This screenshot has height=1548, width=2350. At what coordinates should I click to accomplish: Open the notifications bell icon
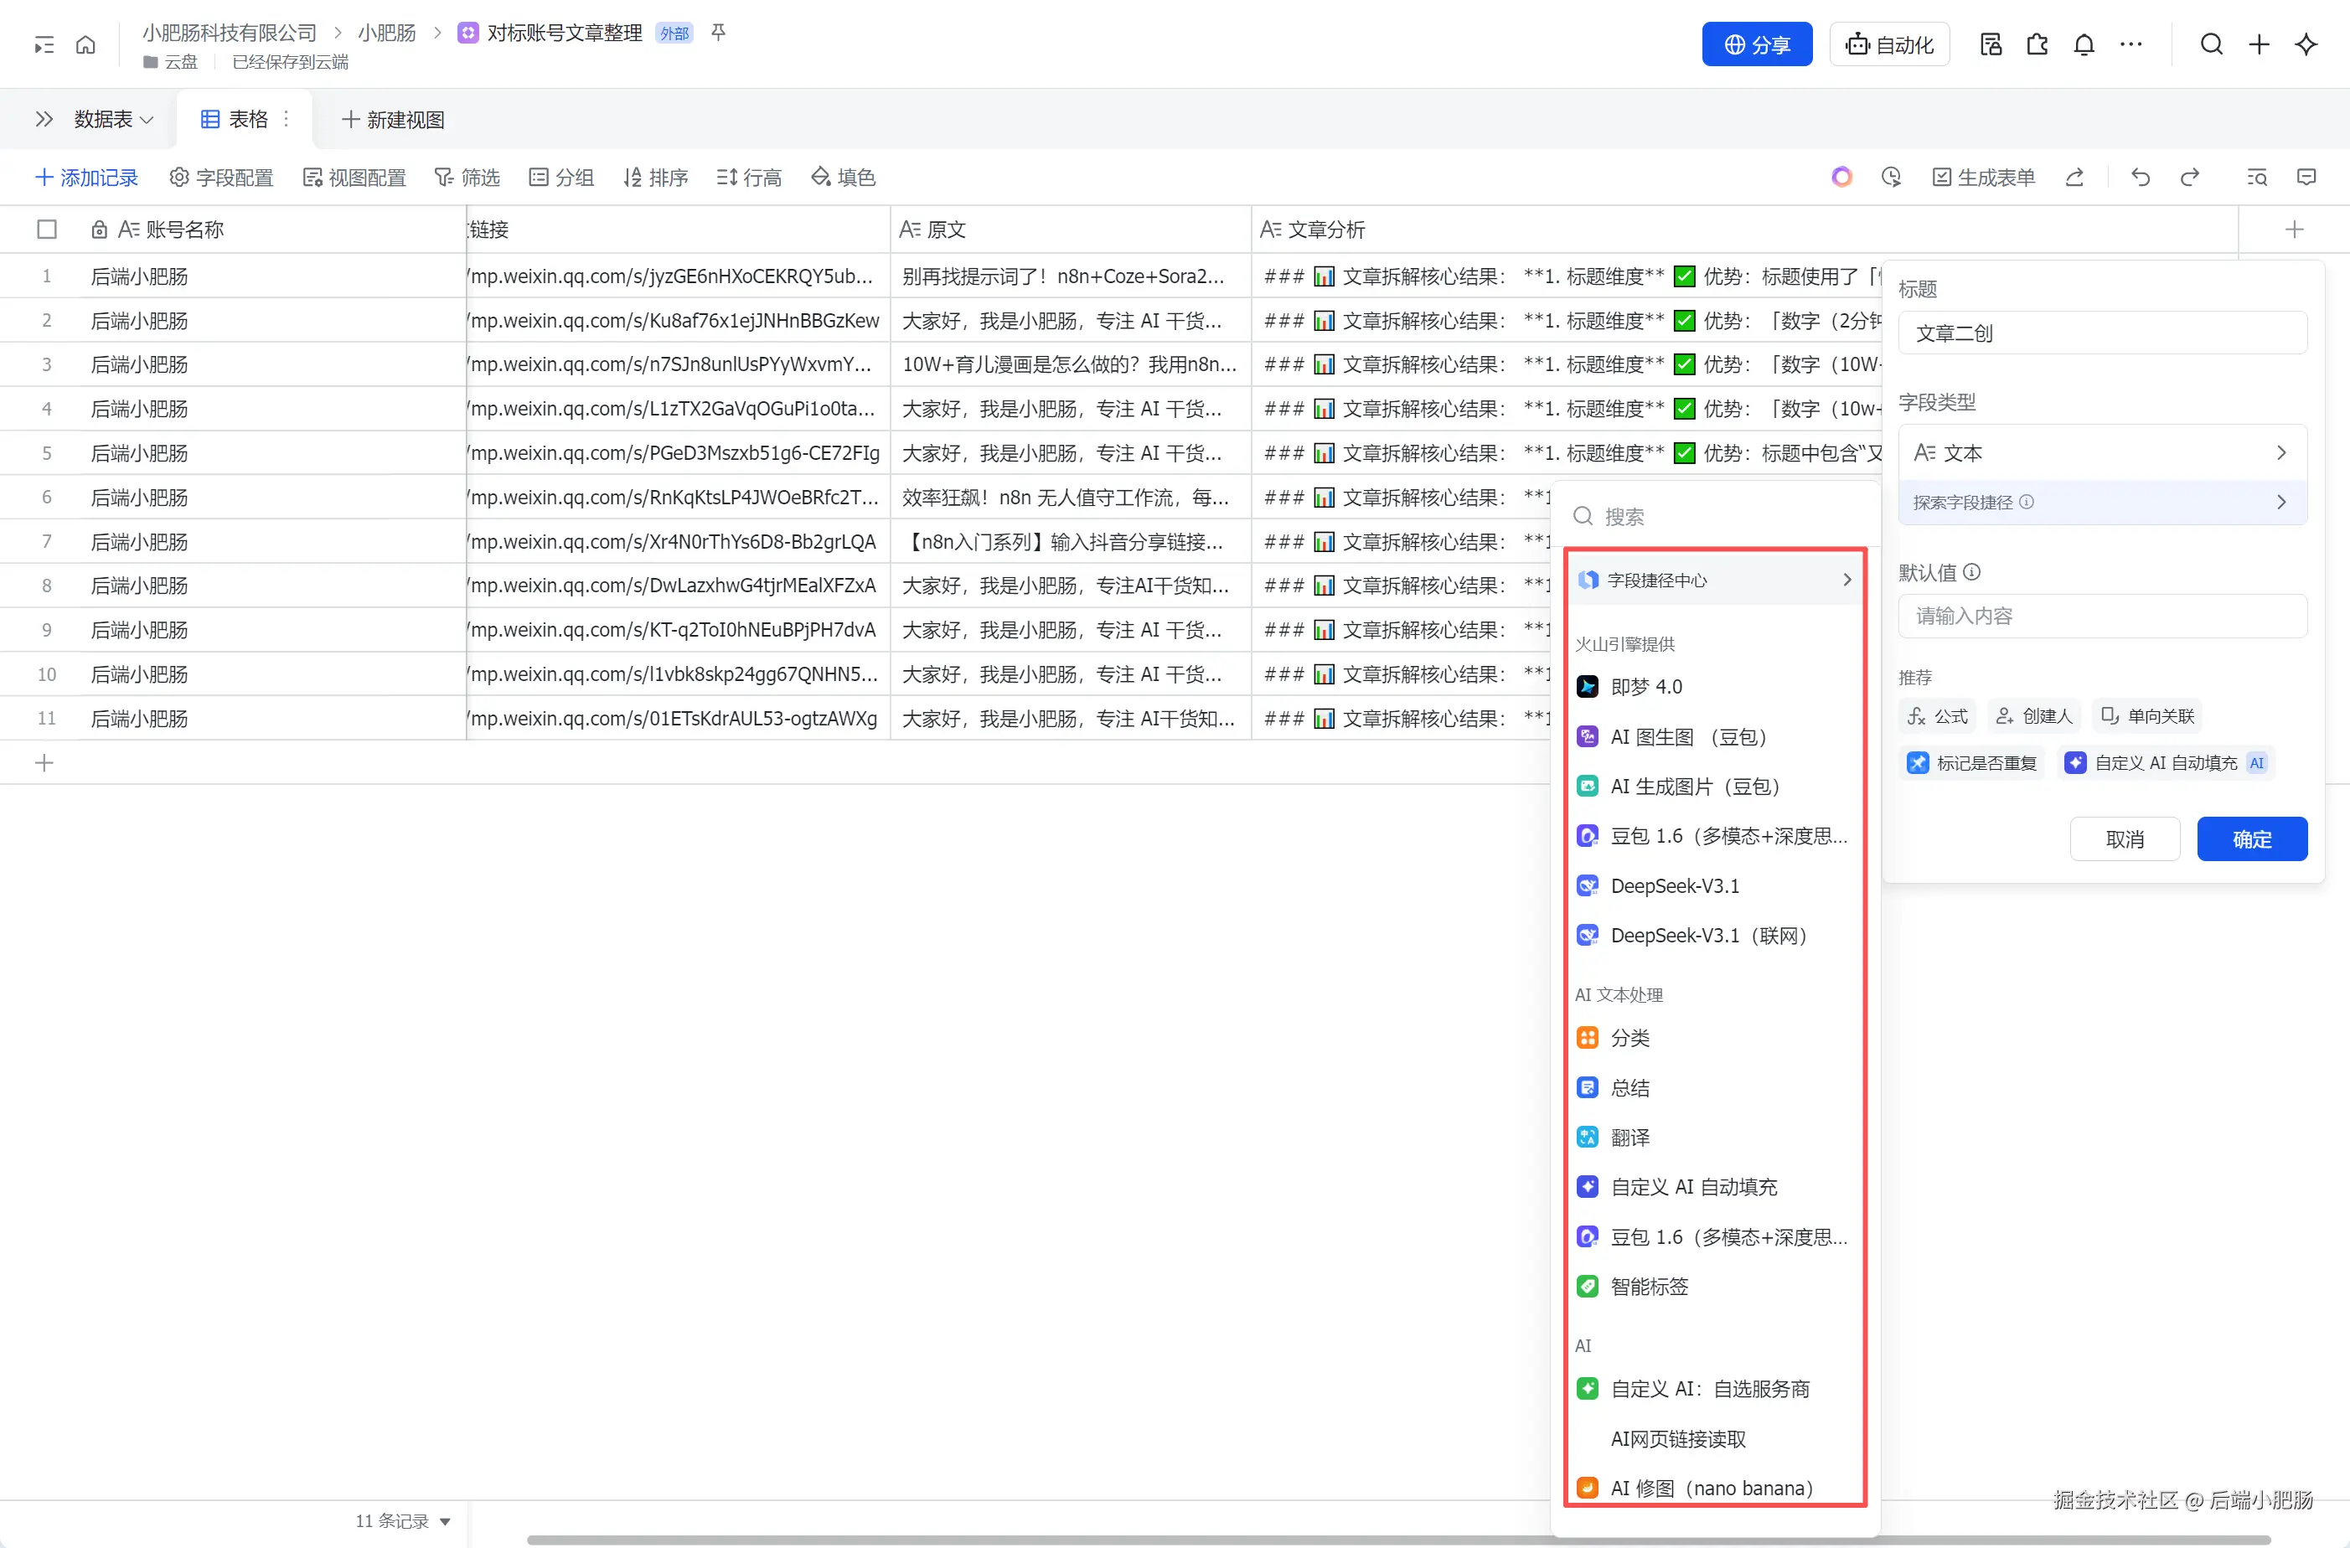pos(2084,44)
